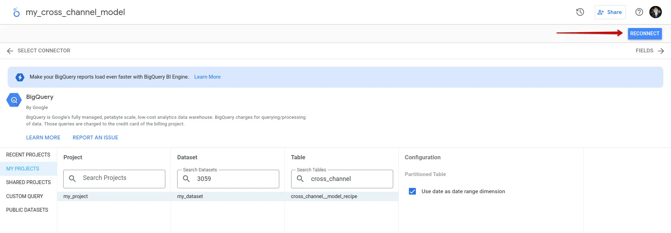The image size is (671, 233).
Task: Click the Reconnect button
Action: pos(645,34)
